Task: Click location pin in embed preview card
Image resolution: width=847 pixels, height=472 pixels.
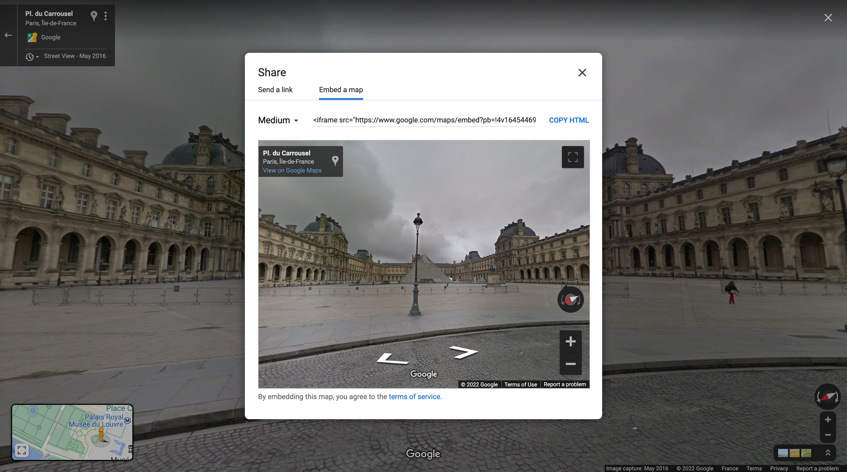Action: pos(335,161)
